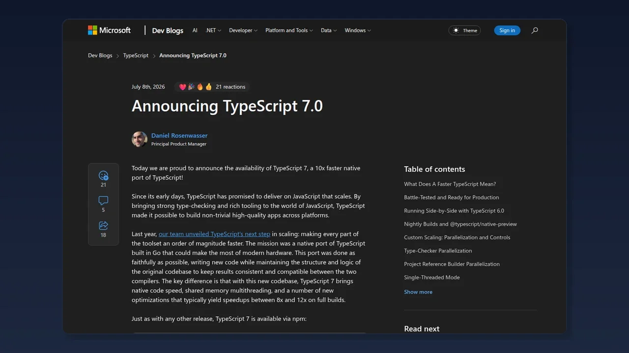
Task: Click the Microsoft logo
Action: [x=109, y=30]
